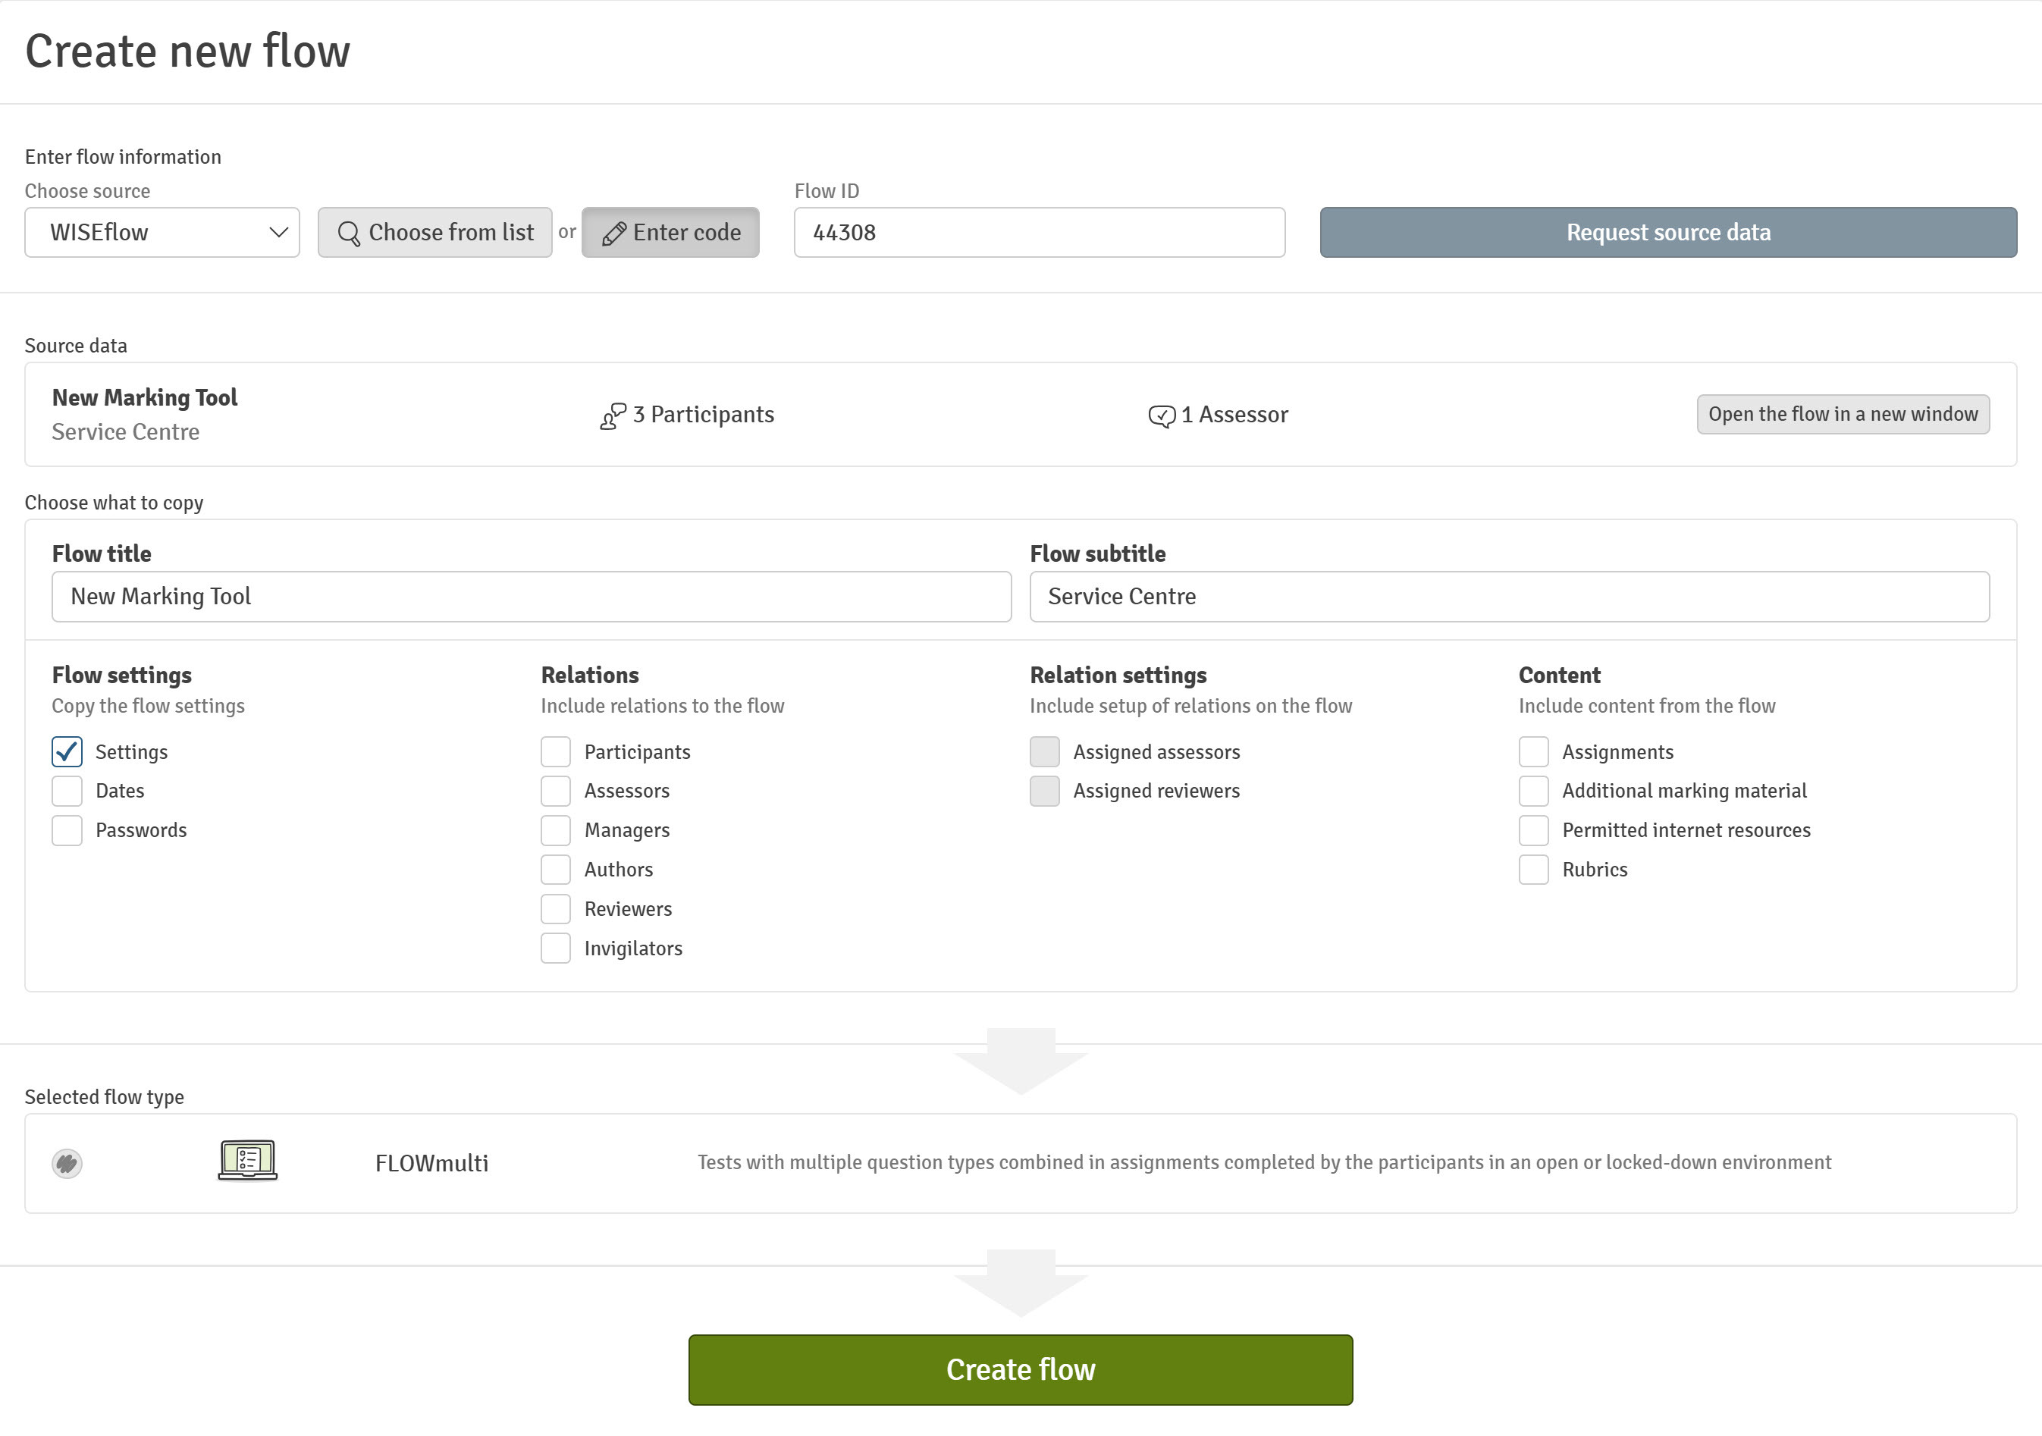This screenshot has height=1436, width=2042.
Task: Open the flow in a new window
Action: (1842, 415)
